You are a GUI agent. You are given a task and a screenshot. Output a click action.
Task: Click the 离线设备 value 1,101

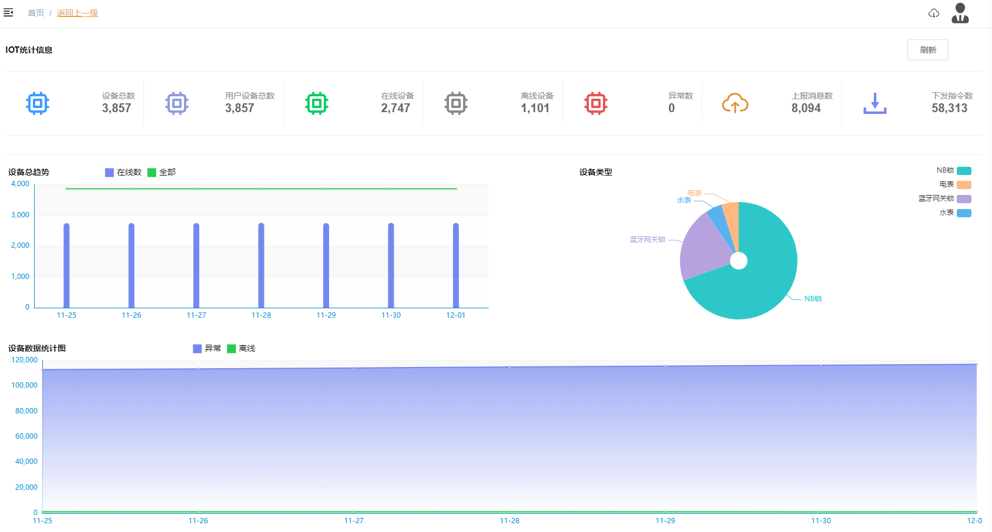pos(535,108)
